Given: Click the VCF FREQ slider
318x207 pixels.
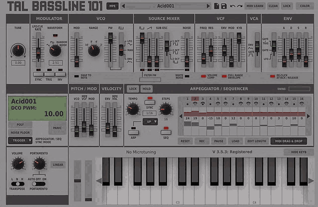Looking at the screenshot, I should (203, 50).
